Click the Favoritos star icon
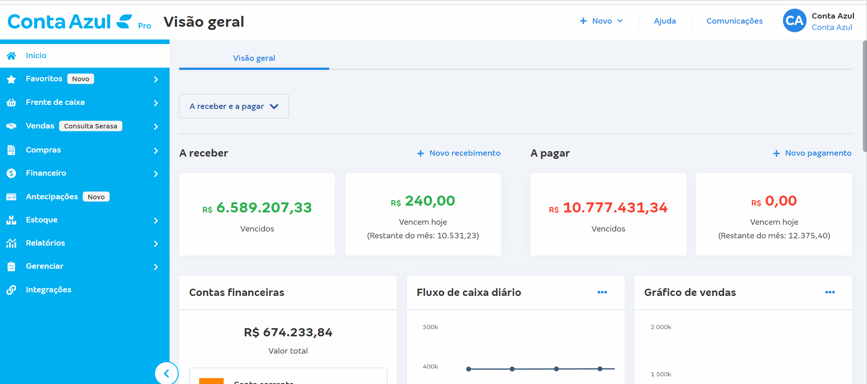The width and height of the screenshot is (867, 384). (x=11, y=79)
